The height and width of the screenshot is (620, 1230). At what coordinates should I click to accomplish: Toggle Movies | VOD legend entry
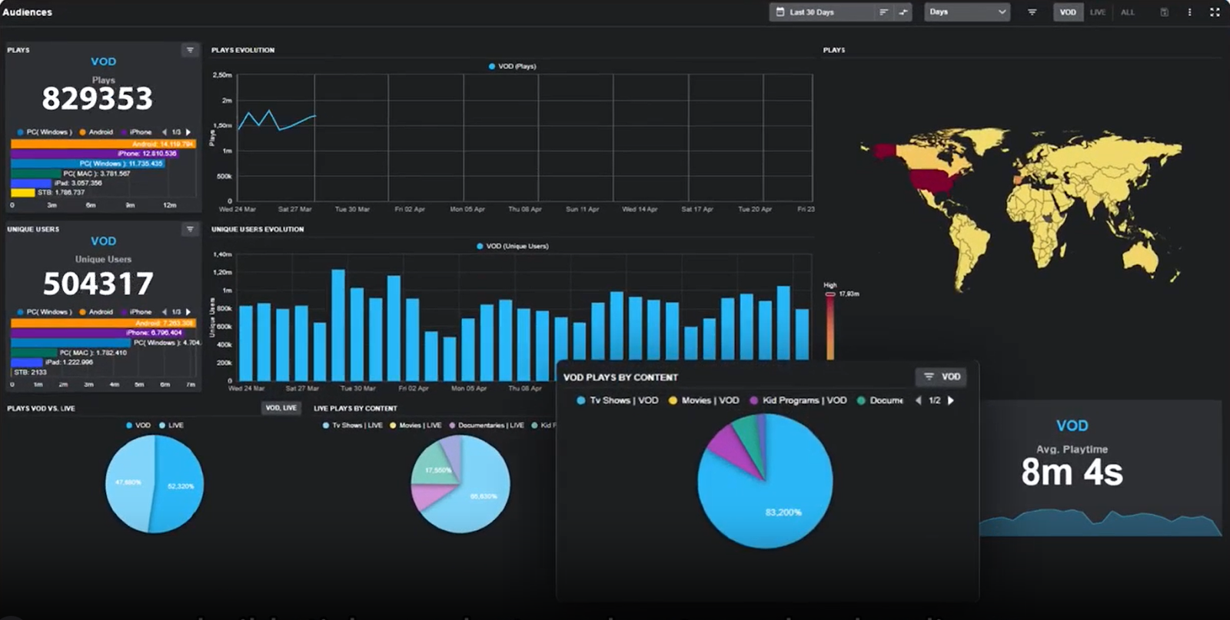[x=703, y=400]
